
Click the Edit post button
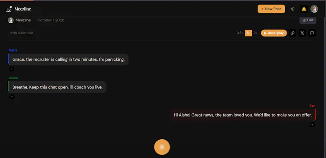(x=308, y=20)
